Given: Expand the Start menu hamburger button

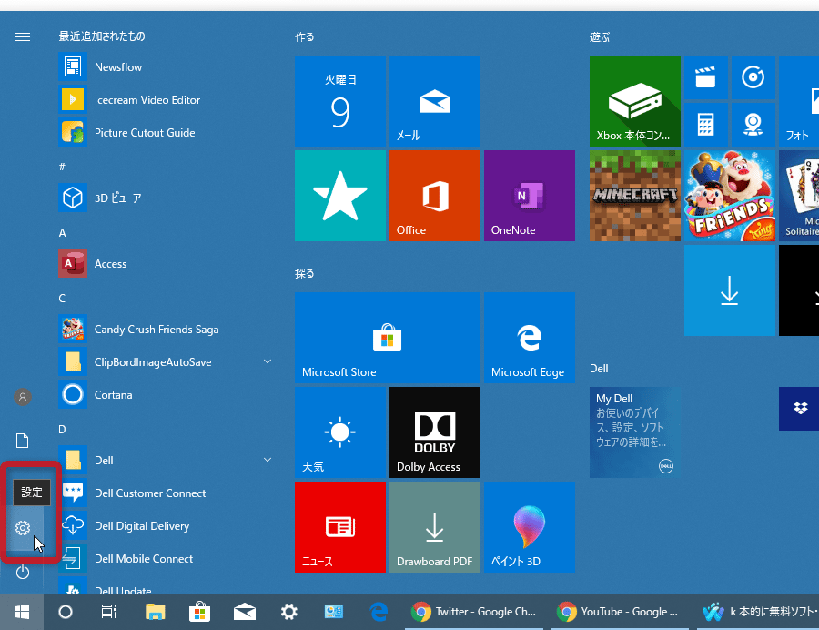Looking at the screenshot, I should 23,37.
